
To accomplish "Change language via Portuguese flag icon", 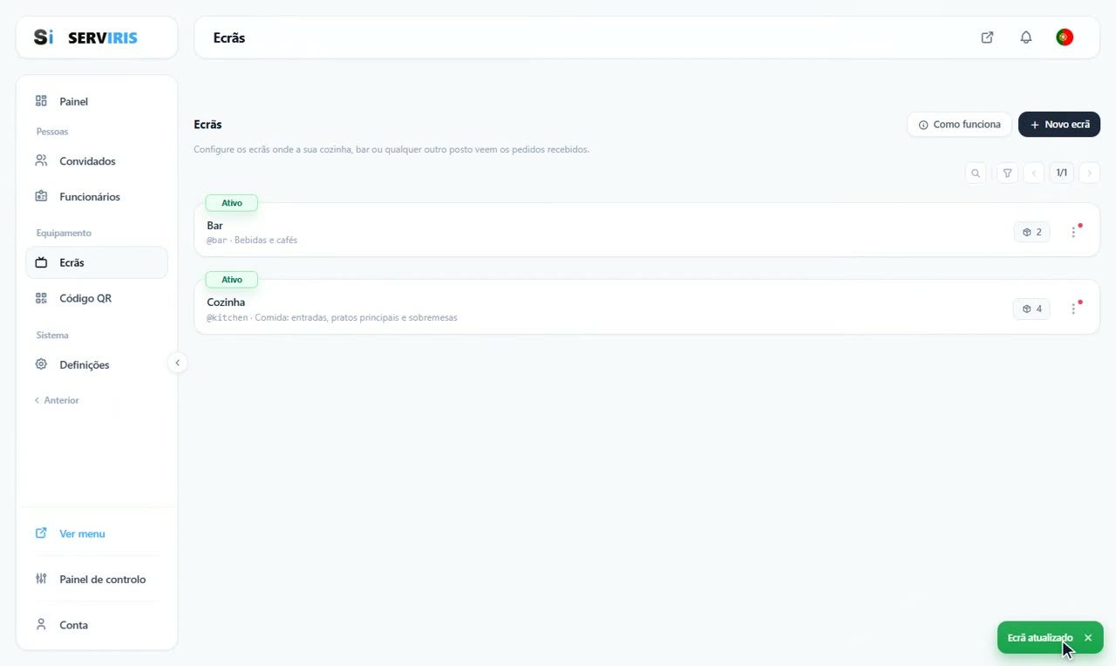I will coord(1065,37).
